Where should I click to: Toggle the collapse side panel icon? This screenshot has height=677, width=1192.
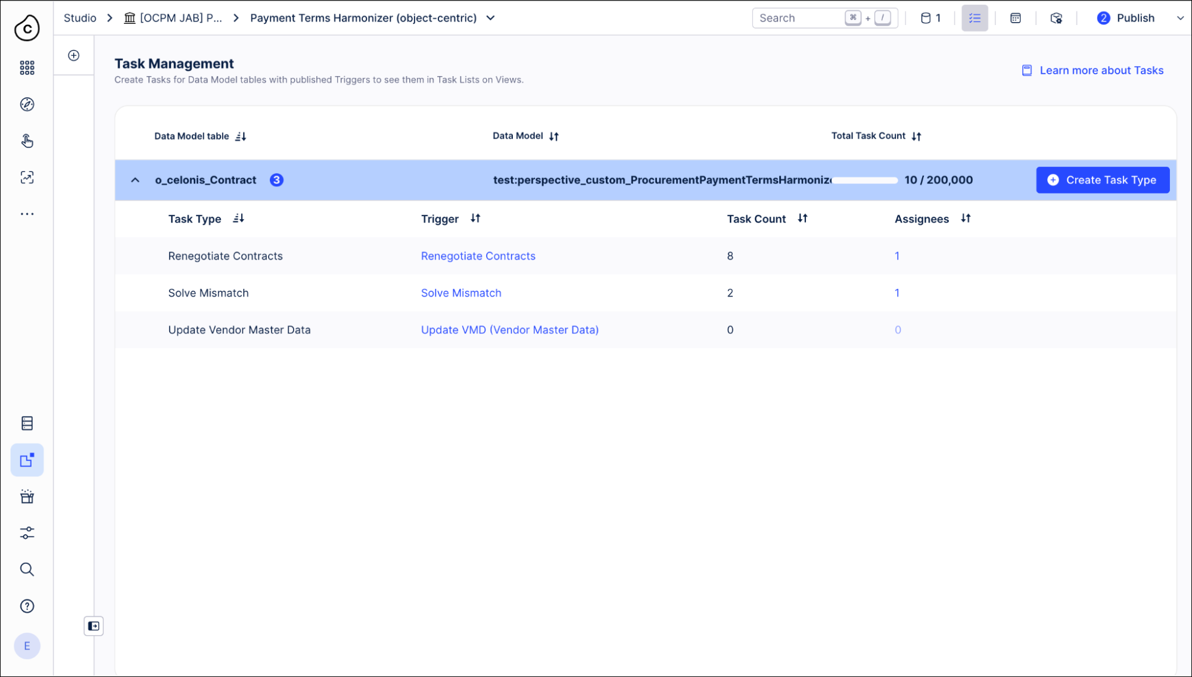pyautogui.click(x=94, y=626)
